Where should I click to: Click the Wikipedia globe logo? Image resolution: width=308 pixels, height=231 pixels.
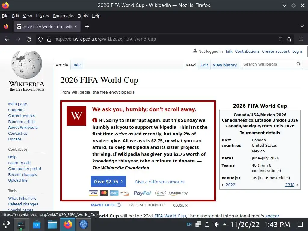(26, 64)
